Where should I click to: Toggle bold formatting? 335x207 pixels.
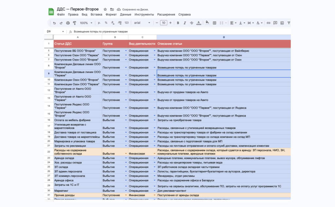(x=178, y=23)
